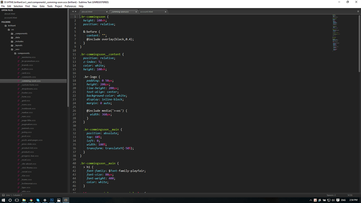The width and height of the screenshot is (361, 203).
Task: Click the ENG language indicator
Action: (343, 200)
